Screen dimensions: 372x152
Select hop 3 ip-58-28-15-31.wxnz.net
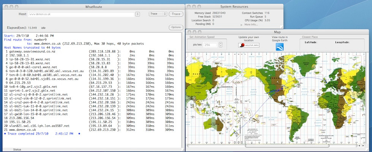click(x=30, y=59)
